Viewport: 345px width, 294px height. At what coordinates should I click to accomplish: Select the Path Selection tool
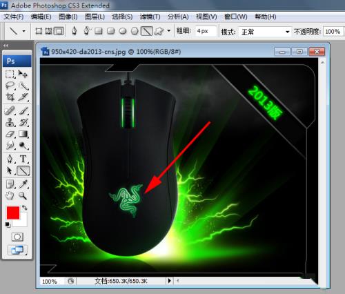[x=10, y=170]
